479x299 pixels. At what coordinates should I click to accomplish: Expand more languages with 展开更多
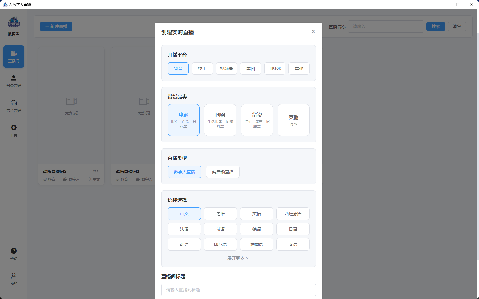238,258
